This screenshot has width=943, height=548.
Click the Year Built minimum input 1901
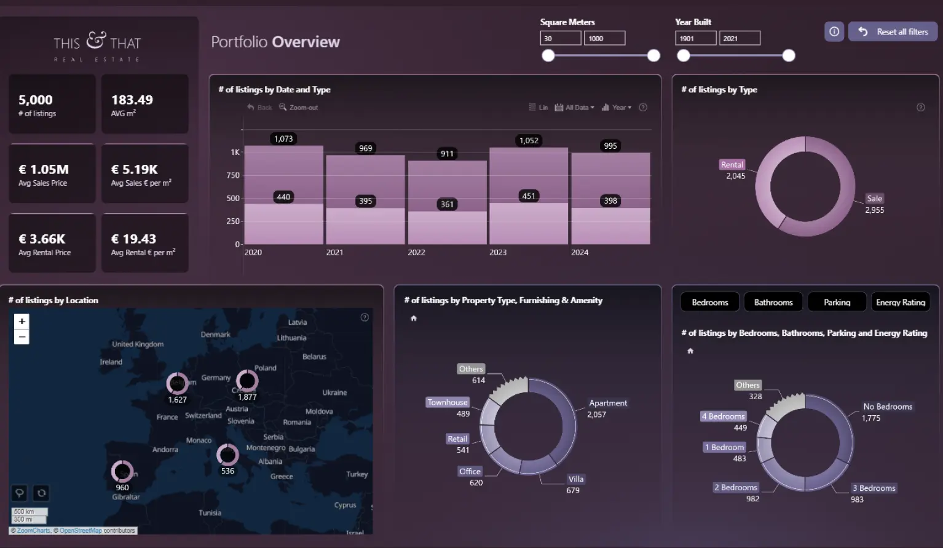695,38
